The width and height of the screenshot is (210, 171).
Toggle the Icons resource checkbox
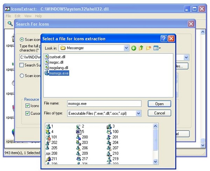[x=28, y=106]
